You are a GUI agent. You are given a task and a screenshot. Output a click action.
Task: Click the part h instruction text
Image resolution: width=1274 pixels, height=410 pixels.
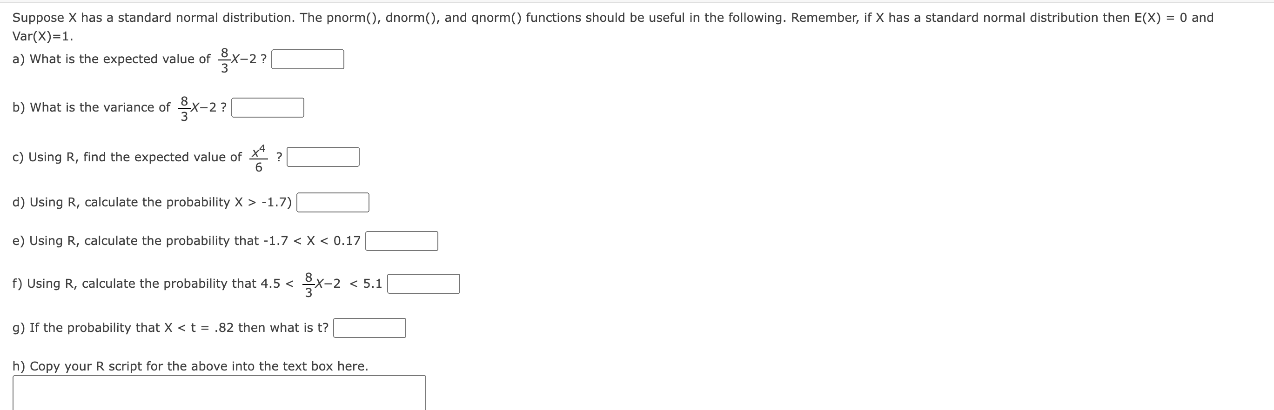coord(190,366)
